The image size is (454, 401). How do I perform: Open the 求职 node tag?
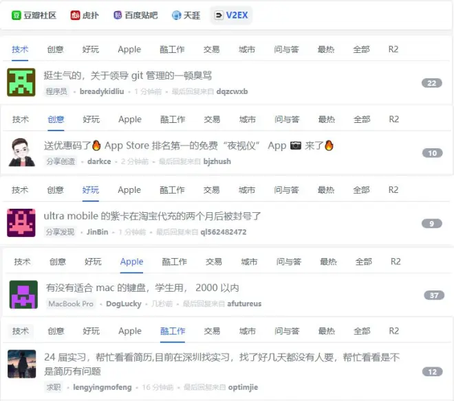click(x=54, y=387)
